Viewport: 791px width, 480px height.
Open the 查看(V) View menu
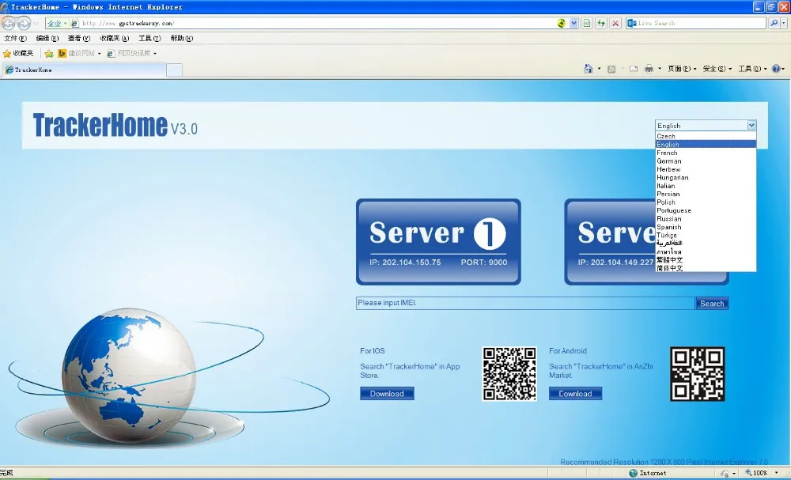[78, 38]
